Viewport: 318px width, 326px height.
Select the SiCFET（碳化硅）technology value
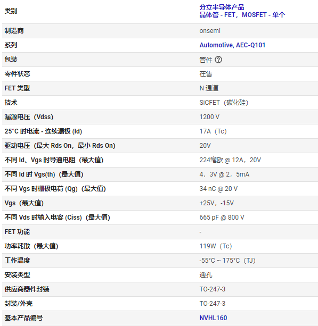pyautogui.click(x=224, y=103)
